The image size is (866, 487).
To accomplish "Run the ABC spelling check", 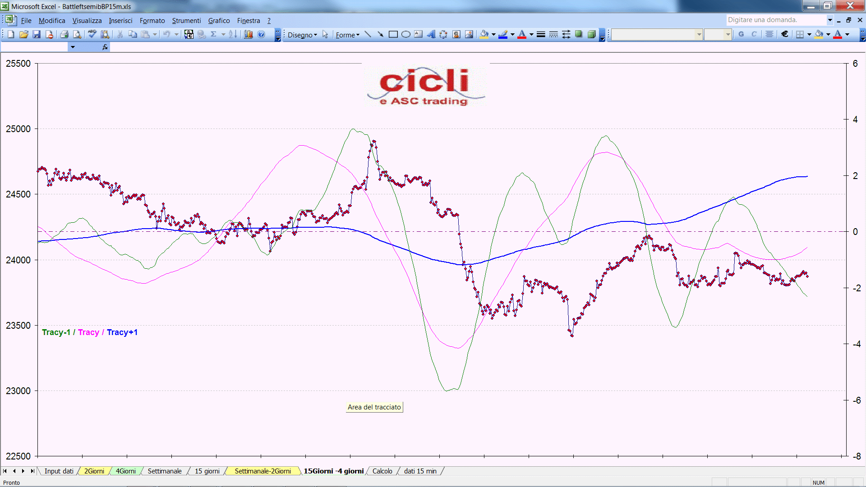I will [92, 34].
